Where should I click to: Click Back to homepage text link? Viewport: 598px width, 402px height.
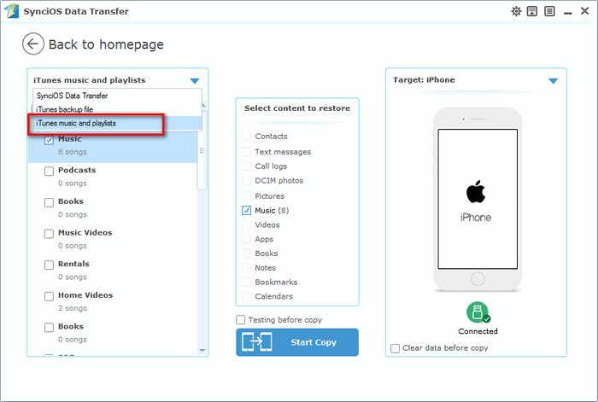coord(106,44)
